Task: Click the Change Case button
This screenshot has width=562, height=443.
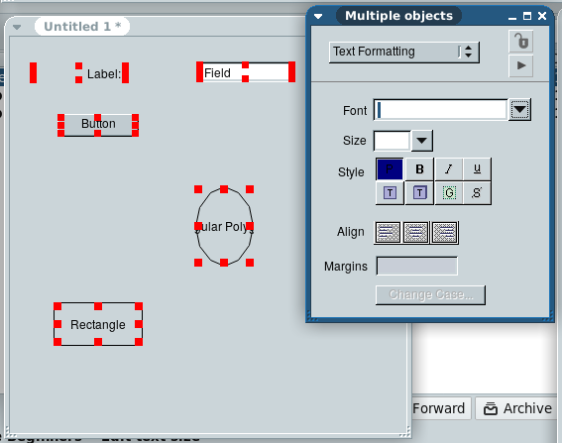Action: click(x=430, y=295)
